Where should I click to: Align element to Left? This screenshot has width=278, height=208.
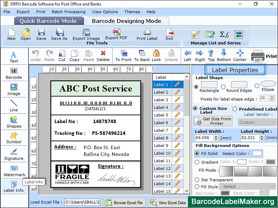(x=187, y=56)
